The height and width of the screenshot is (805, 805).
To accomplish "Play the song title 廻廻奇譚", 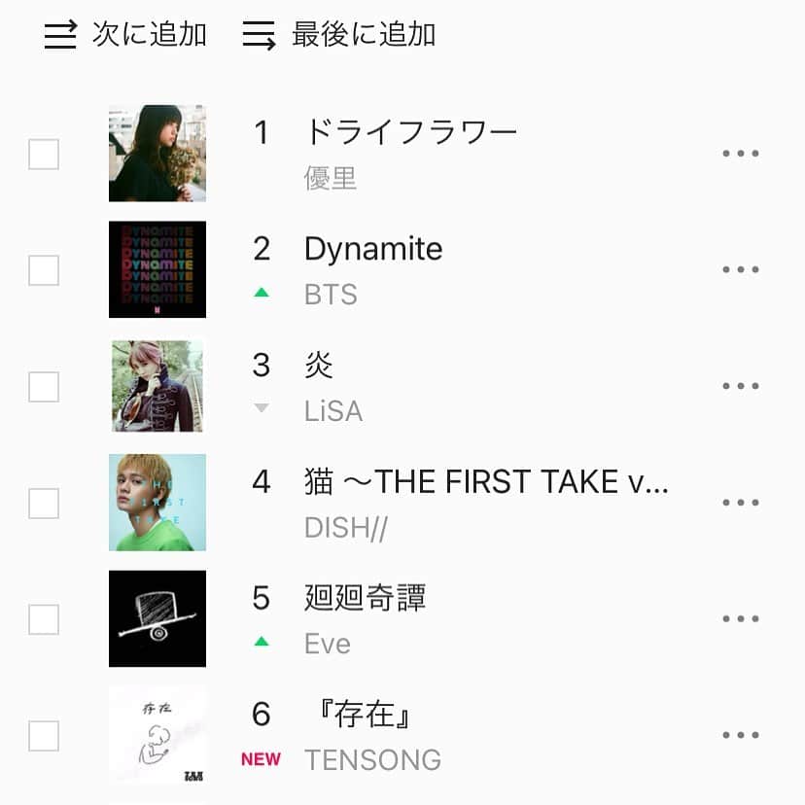I will [x=366, y=597].
